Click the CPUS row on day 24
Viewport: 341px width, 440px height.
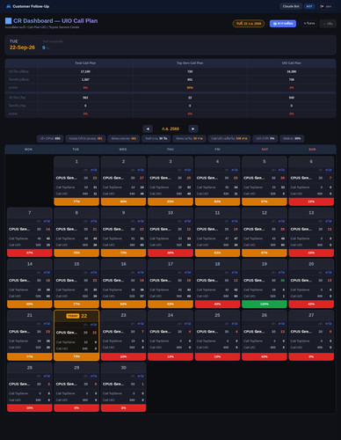170,332
